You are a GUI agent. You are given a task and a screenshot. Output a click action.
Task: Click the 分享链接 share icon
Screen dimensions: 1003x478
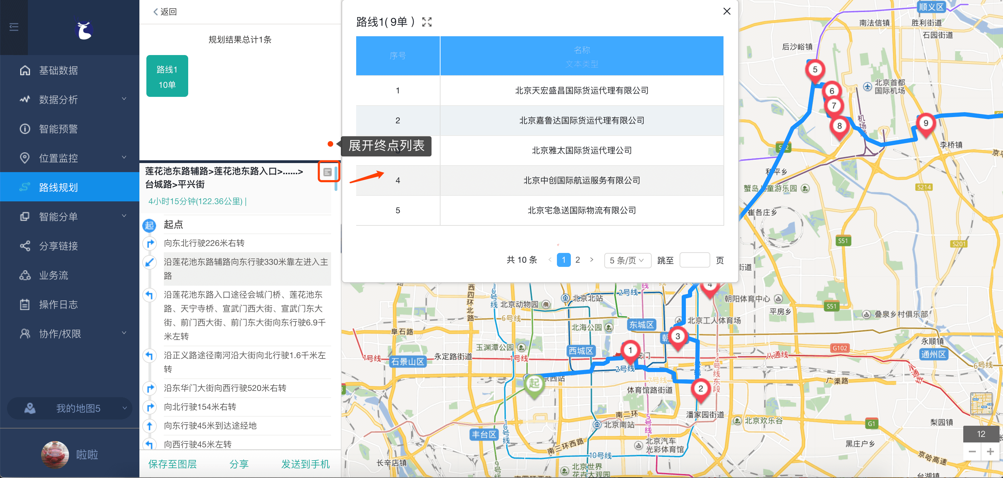[25, 246]
